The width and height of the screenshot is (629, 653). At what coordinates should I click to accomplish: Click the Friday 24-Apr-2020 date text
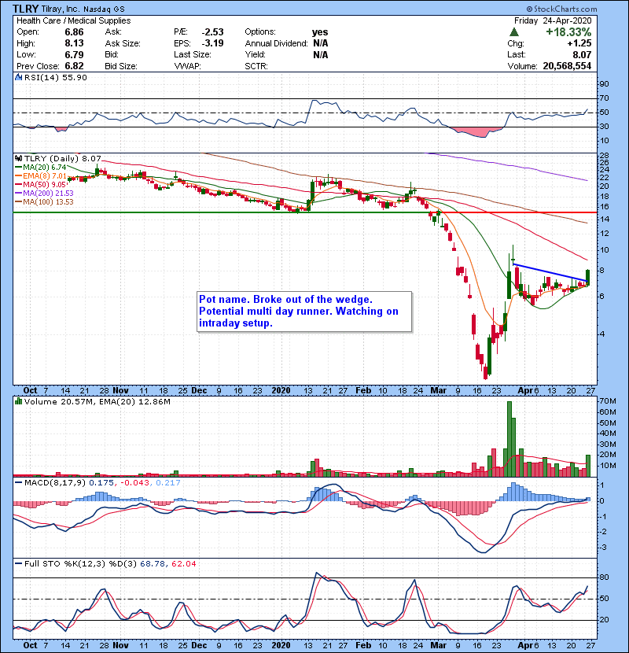[553, 20]
